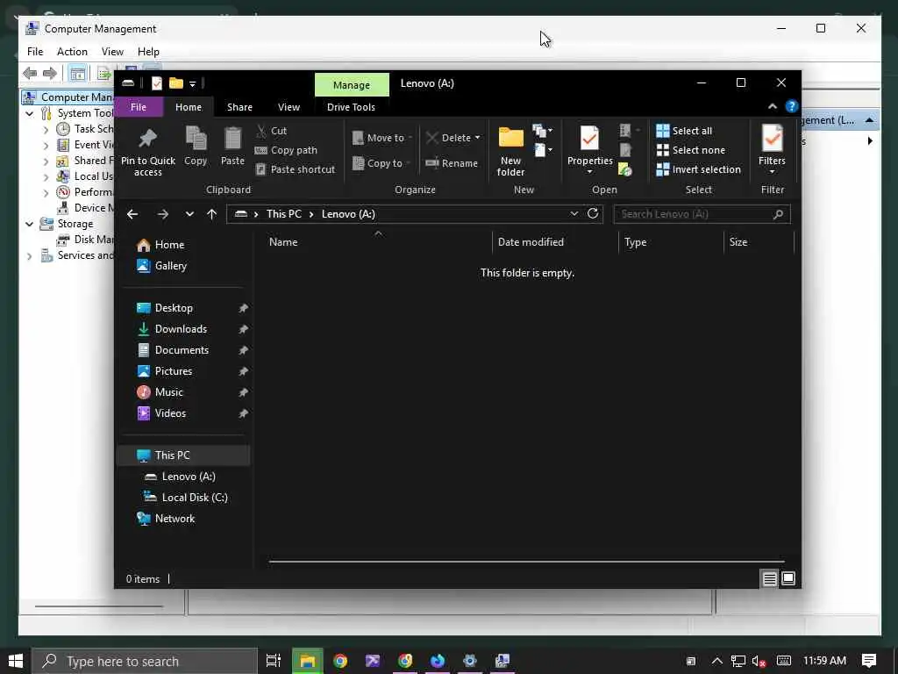The image size is (898, 674).
Task: Select Local Disk (C:) in navigation pane
Action: tap(184, 498)
